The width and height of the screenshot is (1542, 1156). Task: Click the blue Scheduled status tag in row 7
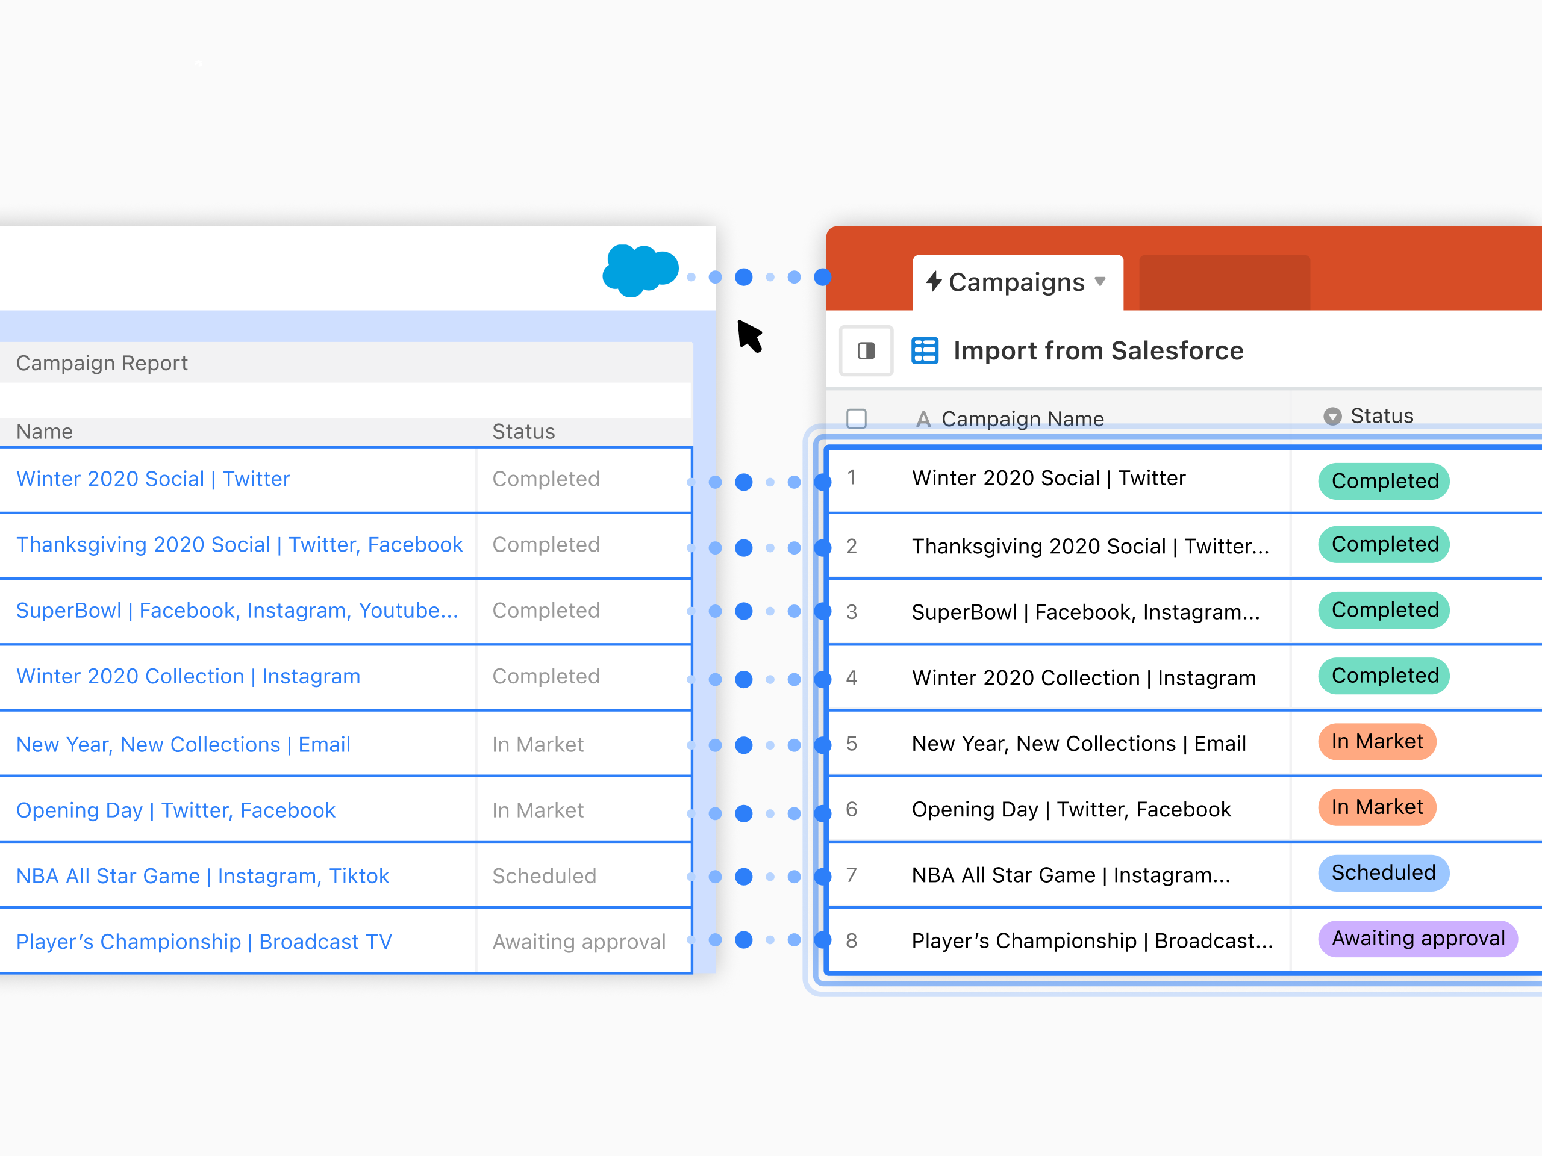pos(1383,872)
